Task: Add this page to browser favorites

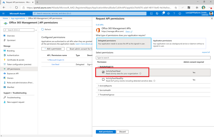Action: click(x=176, y=8)
